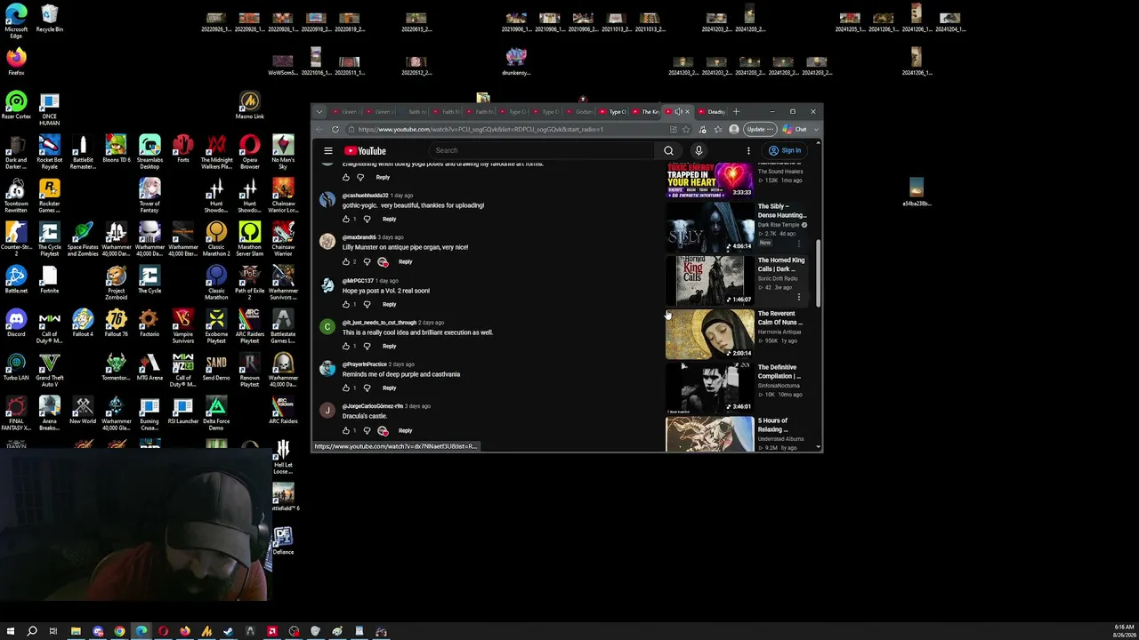Image resolution: width=1139 pixels, height=640 pixels.
Task: Open YouTube settings three-dot menu
Action: tap(748, 151)
